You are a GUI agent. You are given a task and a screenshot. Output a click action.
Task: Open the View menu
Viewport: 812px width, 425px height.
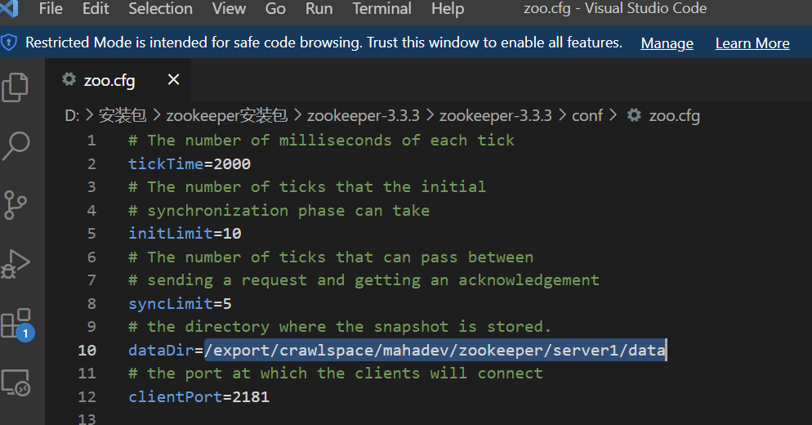(x=229, y=8)
